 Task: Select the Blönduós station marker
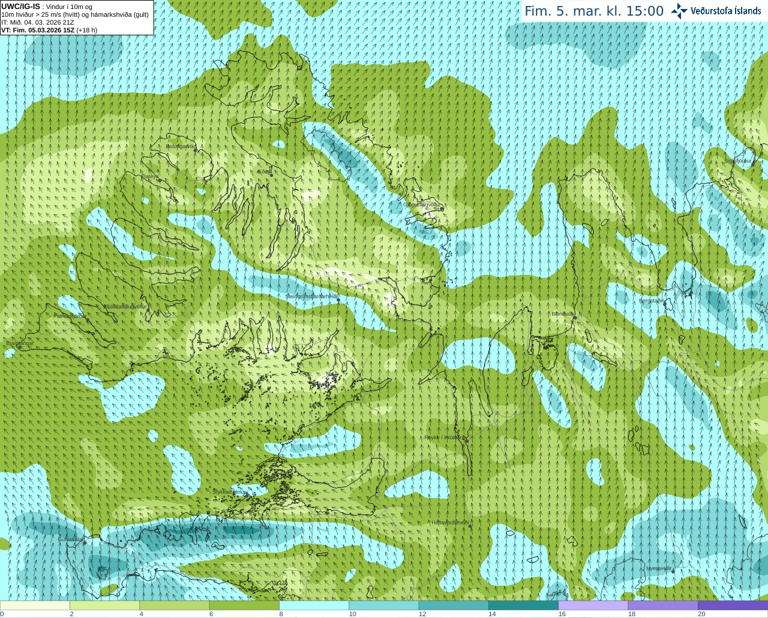pos(574,317)
